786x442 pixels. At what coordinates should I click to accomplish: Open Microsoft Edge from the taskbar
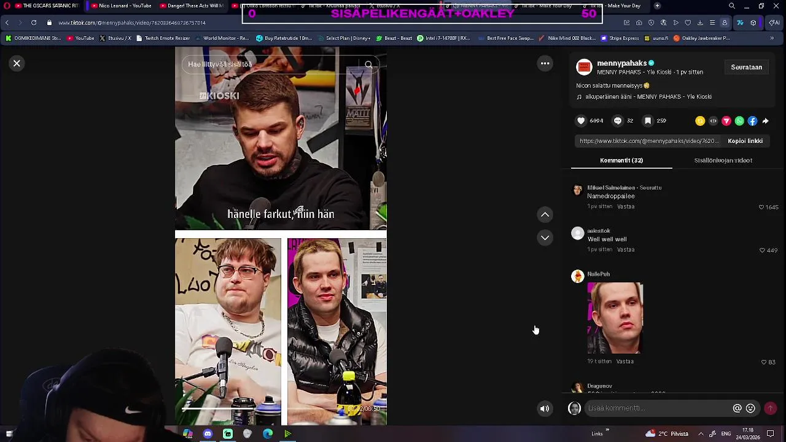268,434
